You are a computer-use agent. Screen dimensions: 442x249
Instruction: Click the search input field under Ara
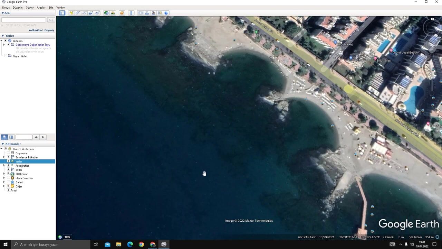[x=23, y=20]
